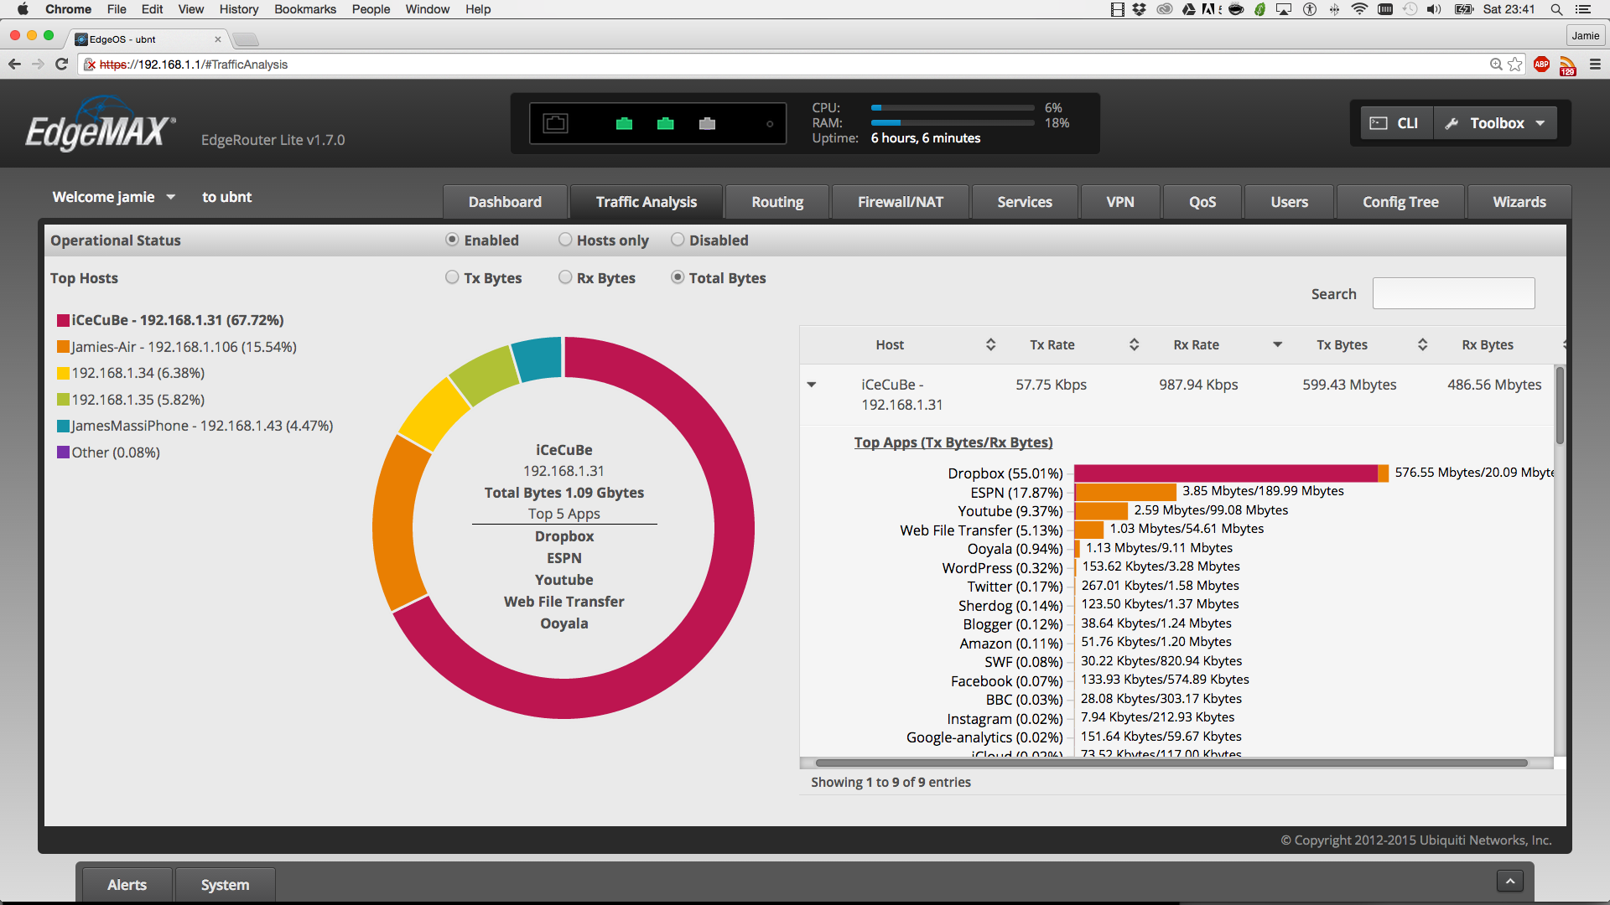Open the Toolbox dropdown menu
Image resolution: width=1610 pixels, height=905 pixels.
point(1496,123)
